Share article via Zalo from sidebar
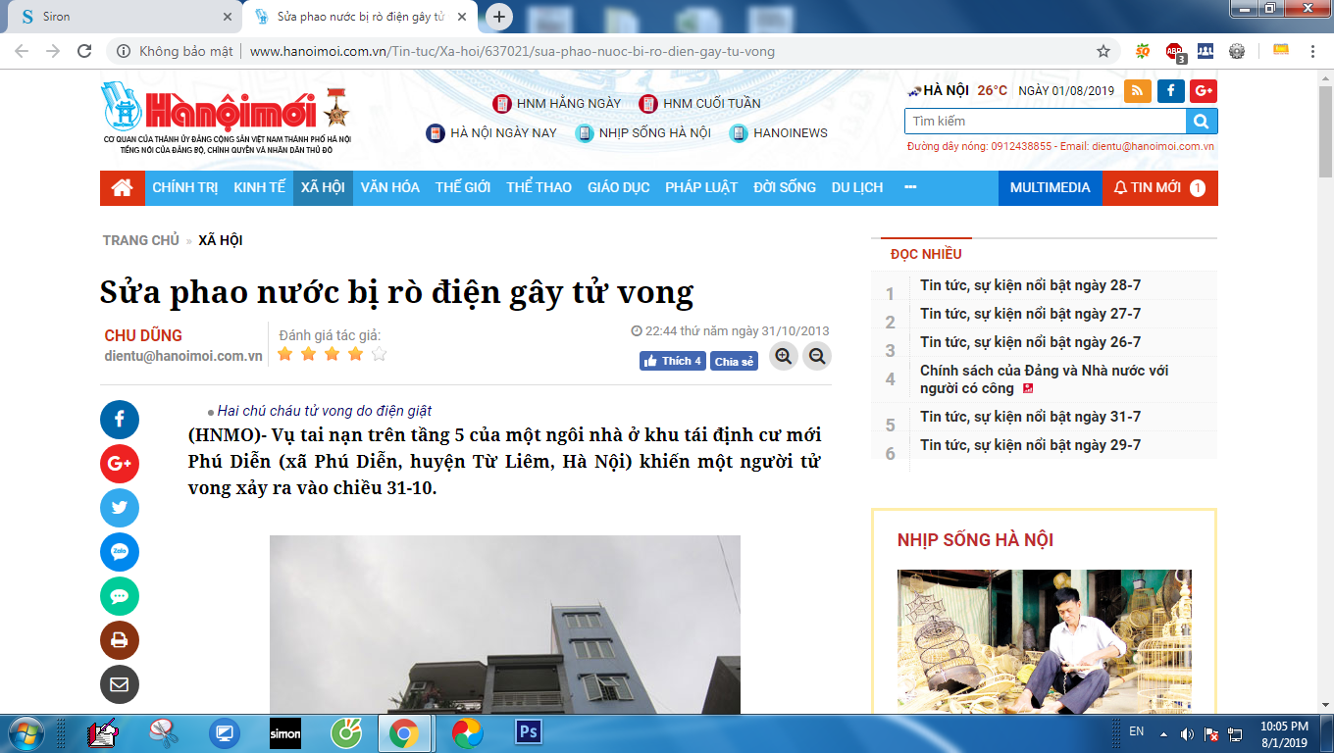 click(120, 552)
